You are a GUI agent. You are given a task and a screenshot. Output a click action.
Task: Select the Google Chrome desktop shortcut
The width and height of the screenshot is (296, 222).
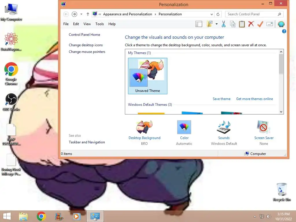coord(11,74)
